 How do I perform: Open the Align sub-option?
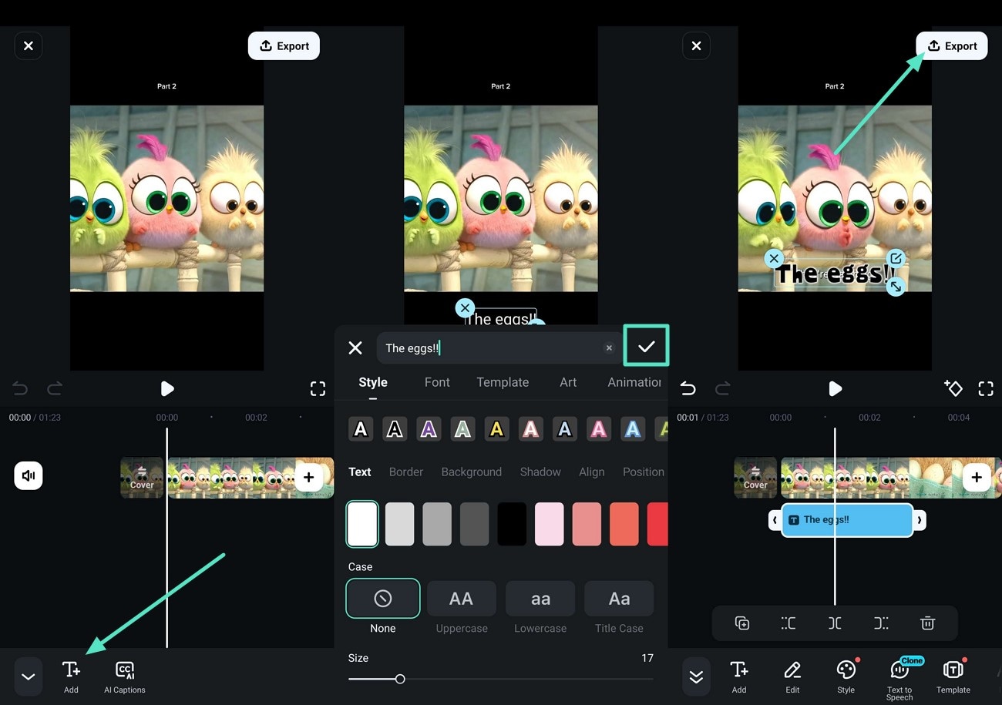tap(592, 472)
